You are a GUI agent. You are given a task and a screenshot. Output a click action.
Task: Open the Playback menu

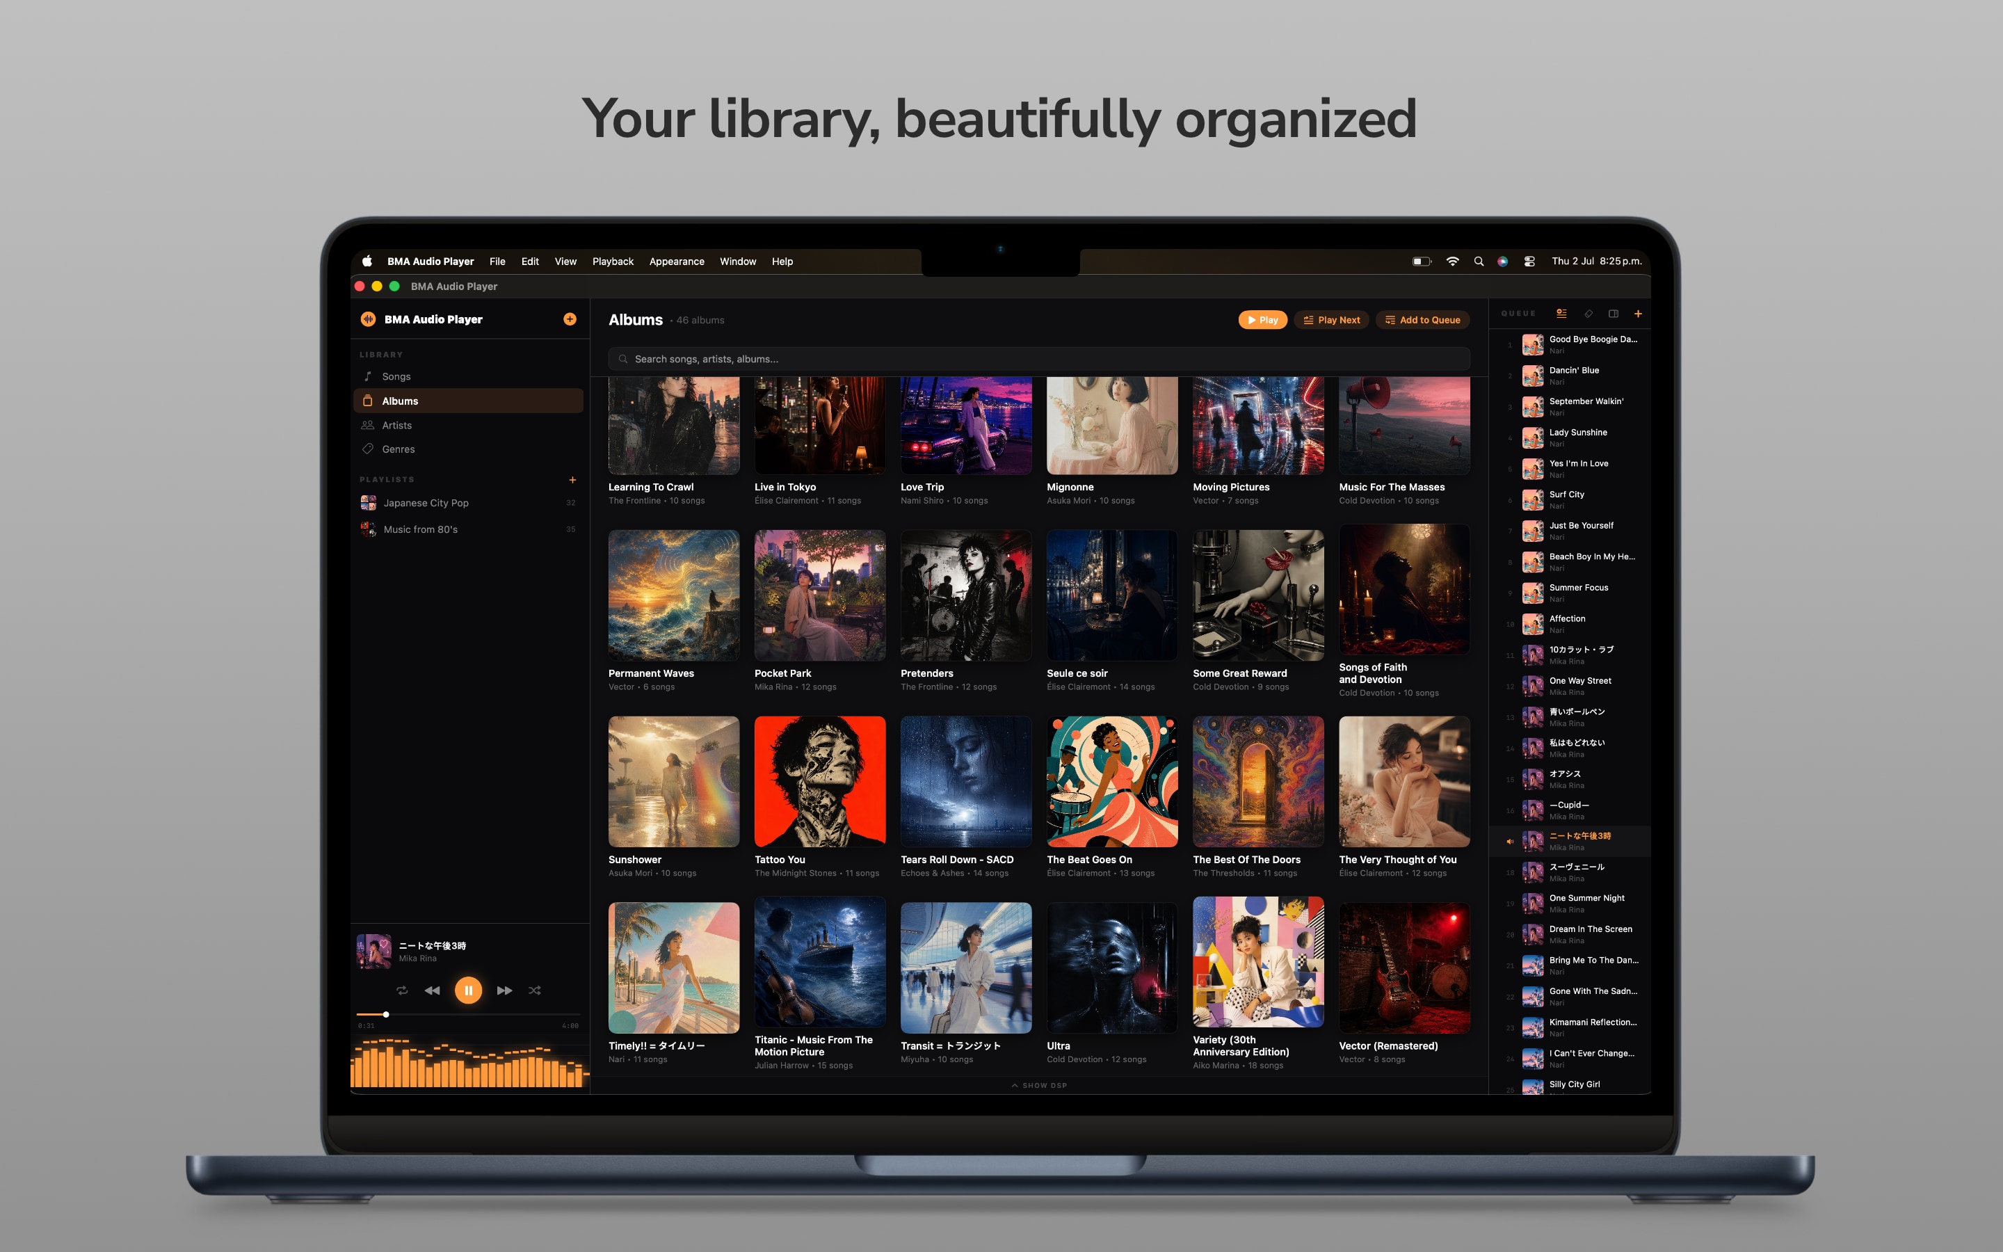pos(613,261)
